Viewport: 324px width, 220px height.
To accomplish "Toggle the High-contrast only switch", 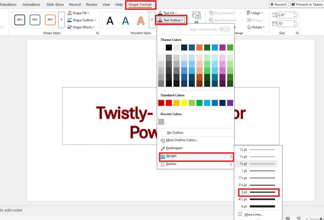I will click(225, 29).
